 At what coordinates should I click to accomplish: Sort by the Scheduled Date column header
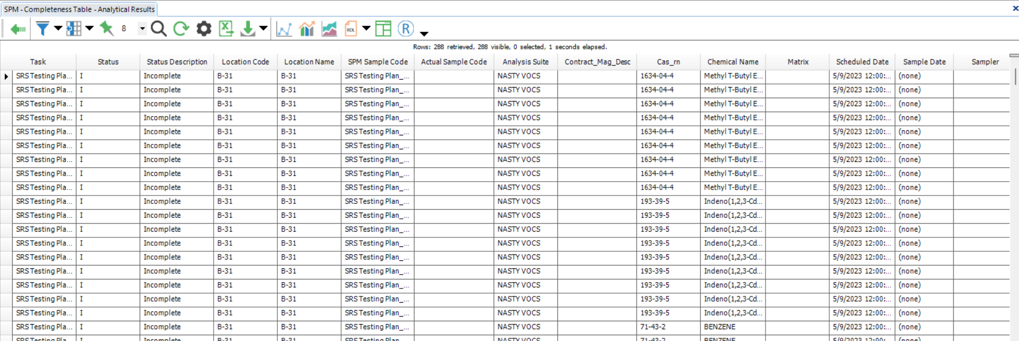[862, 62]
